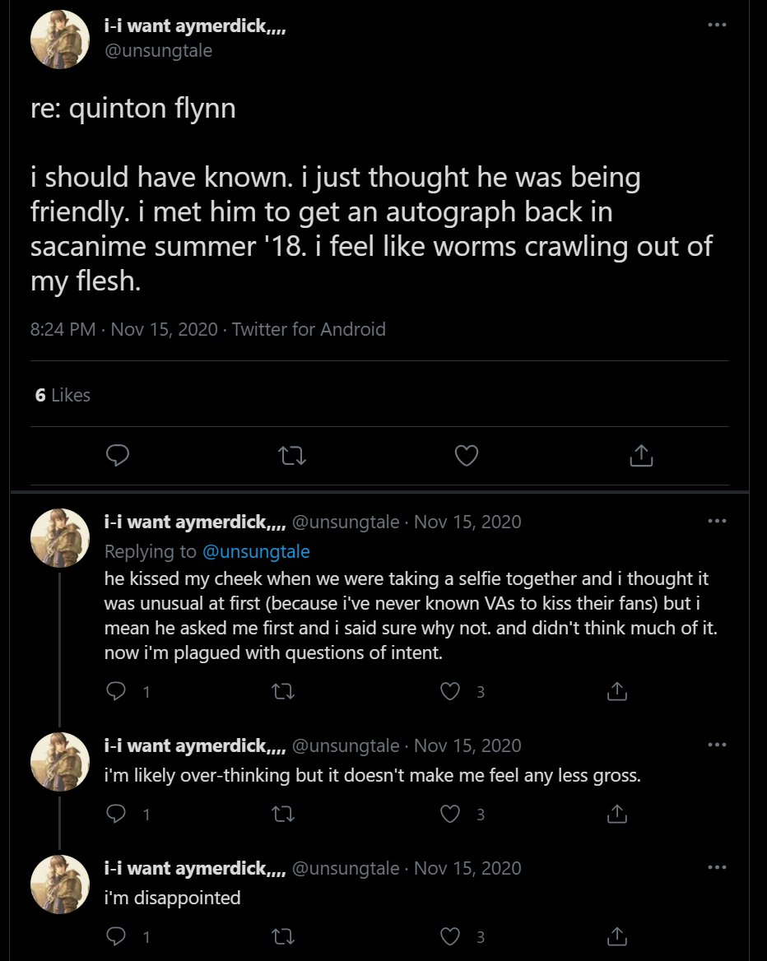Share the 'he kissed my cheek' reply
This screenshot has width=767, height=961.
(616, 691)
